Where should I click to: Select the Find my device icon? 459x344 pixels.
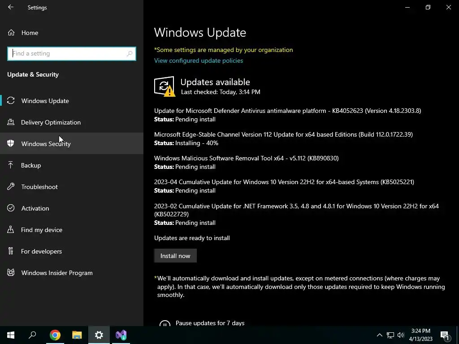[11, 230]
